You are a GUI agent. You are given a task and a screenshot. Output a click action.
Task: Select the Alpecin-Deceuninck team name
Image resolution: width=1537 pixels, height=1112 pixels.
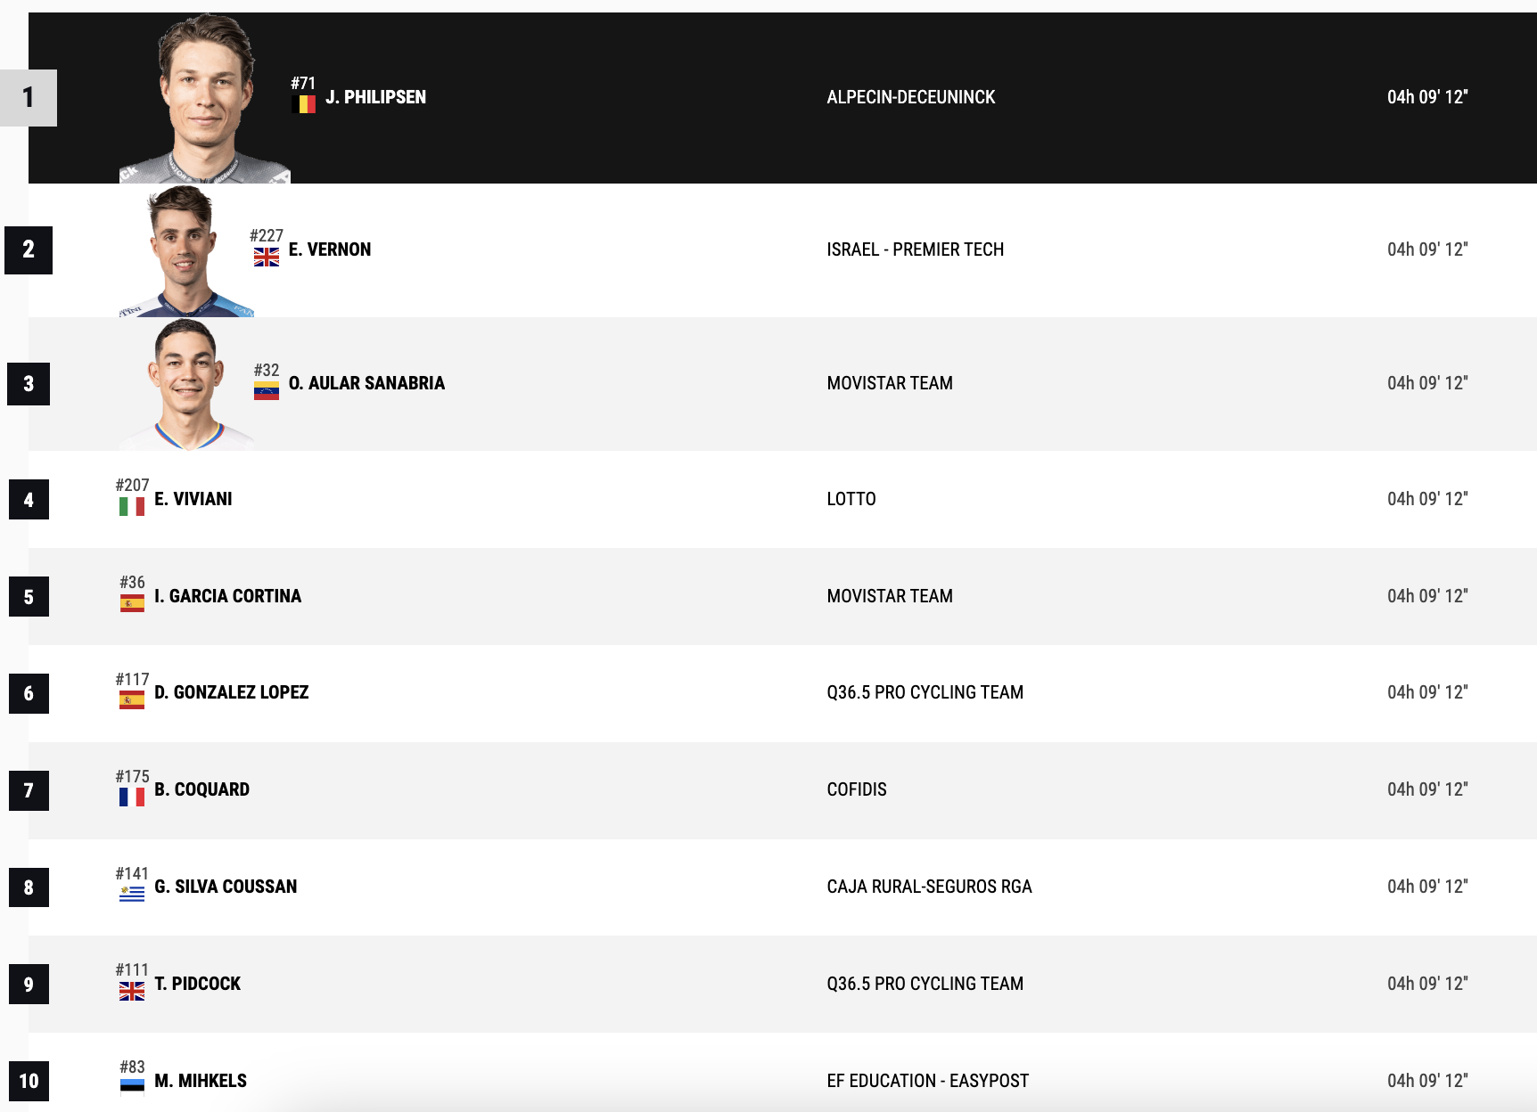[x=911, y=97]
